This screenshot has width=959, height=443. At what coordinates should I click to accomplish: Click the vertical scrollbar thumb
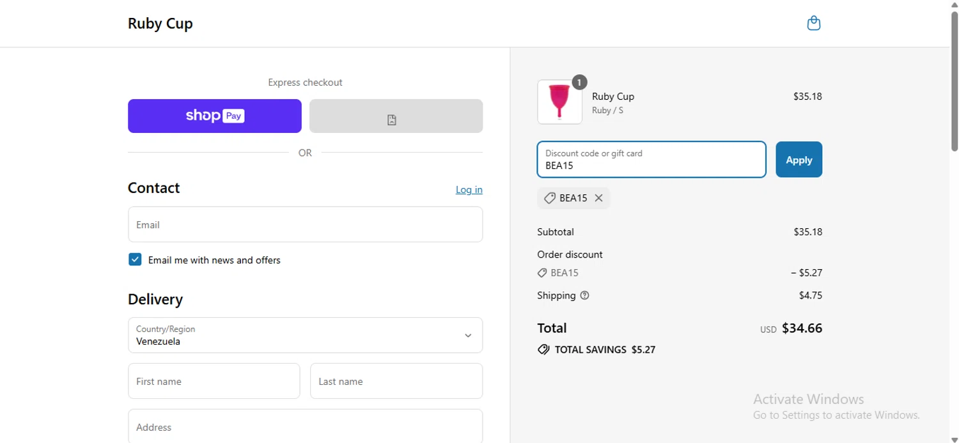(x=954, y=81)
